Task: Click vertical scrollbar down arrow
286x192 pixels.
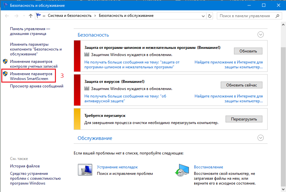Action: 283,189
